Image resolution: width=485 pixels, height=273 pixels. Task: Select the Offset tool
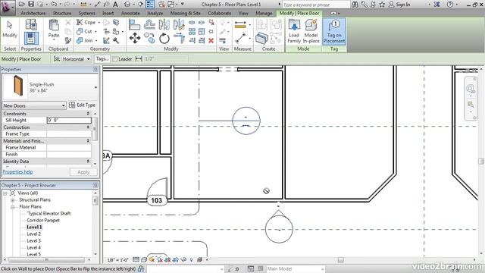pos(149,24)
